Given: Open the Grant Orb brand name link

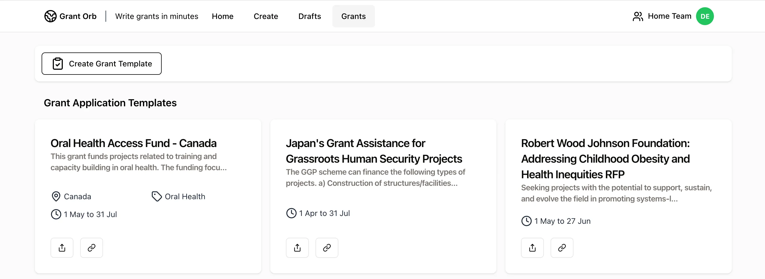Looking at the screenshot, I should click(x=78, y=16).
